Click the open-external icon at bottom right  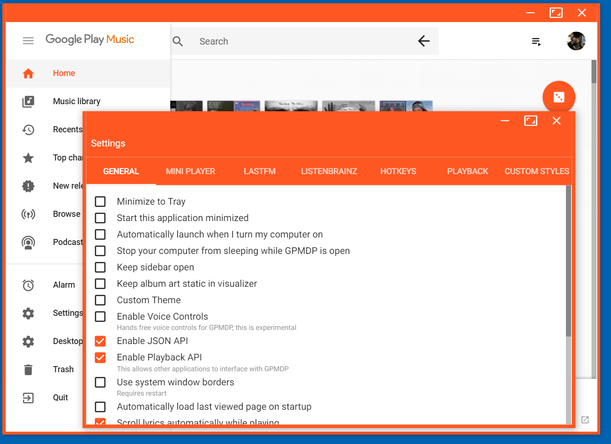585,420
